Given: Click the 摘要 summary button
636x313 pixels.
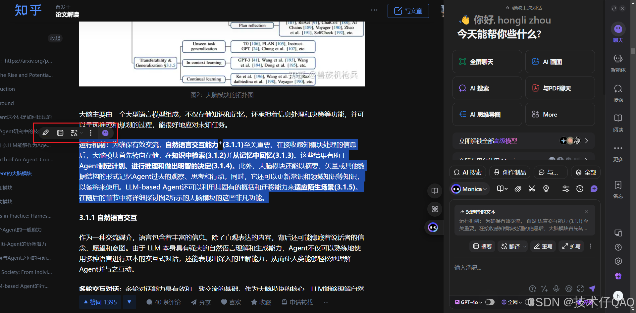Looking at the screenshot, I should coord(482,246).
